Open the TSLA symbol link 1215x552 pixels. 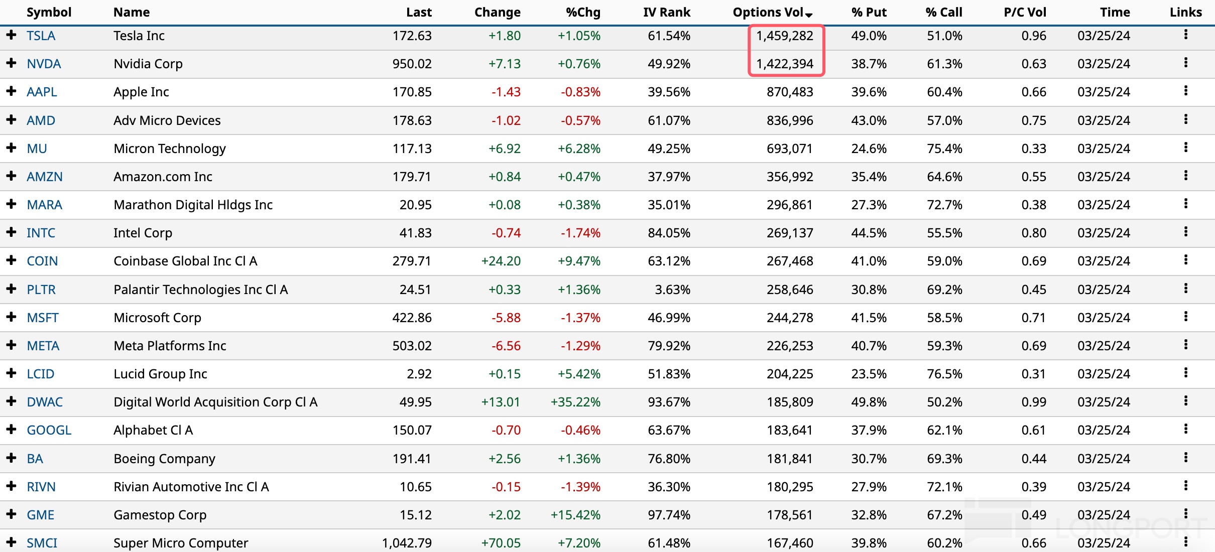point(41,36)
